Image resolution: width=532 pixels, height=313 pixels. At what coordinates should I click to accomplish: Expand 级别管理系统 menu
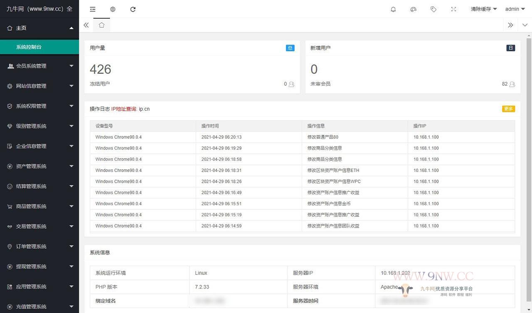tap(39, 126)
